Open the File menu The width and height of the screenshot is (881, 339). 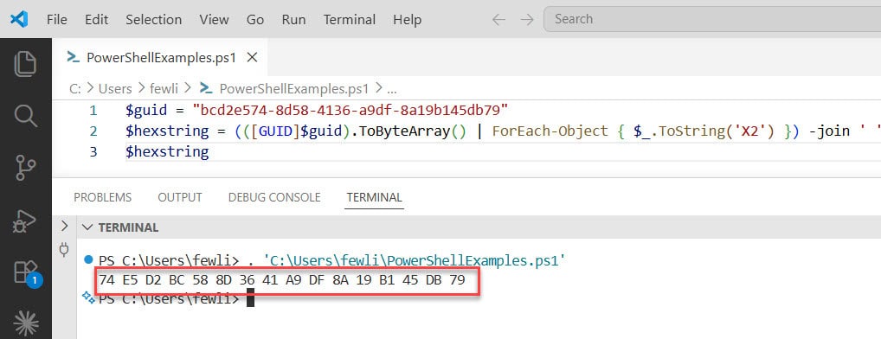pyautogui.click(x=57, y=20)
